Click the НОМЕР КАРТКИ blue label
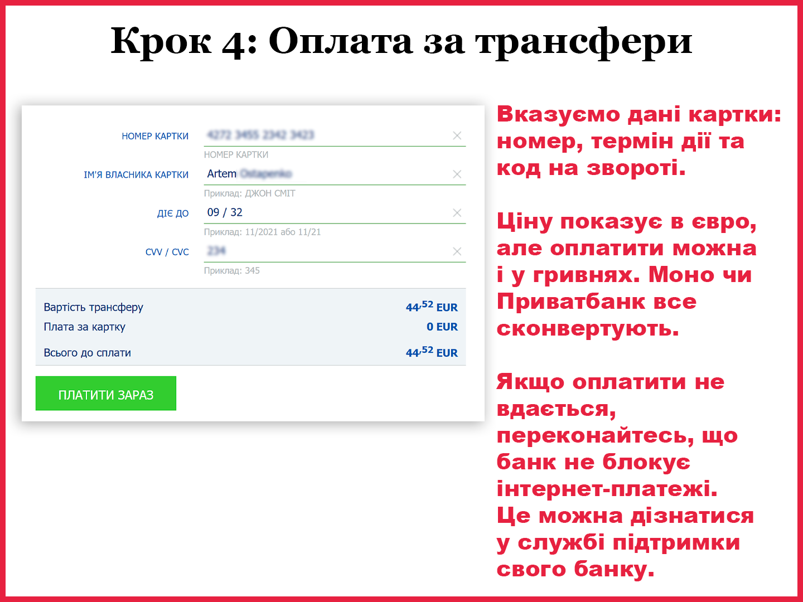The width and height of the screenshot is (803, 602). click(155, 137)
